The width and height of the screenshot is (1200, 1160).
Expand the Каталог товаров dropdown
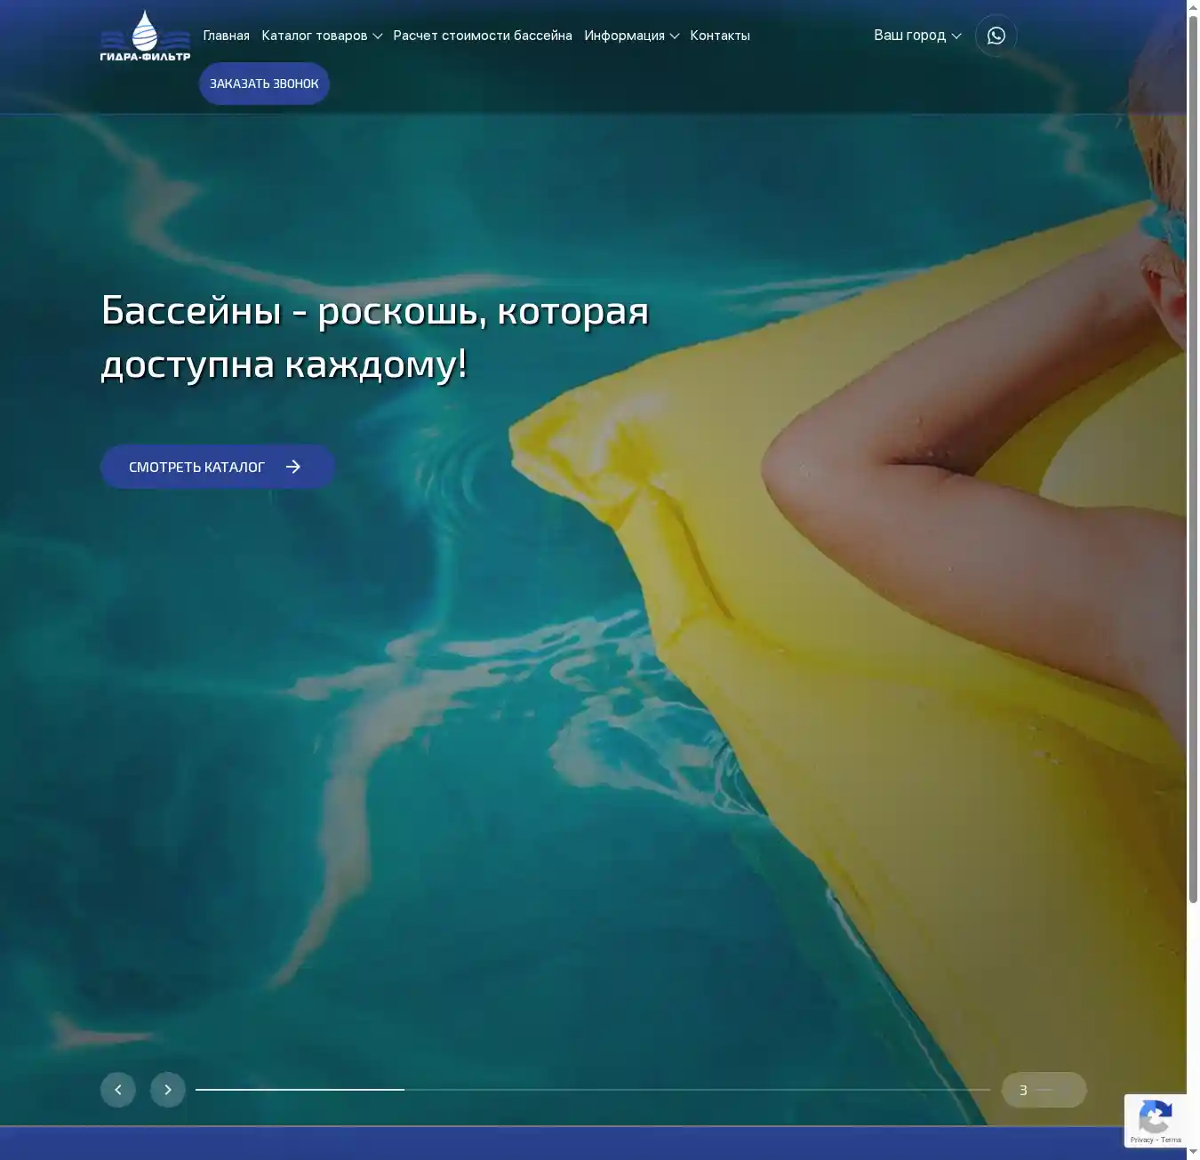pos(321,36)
